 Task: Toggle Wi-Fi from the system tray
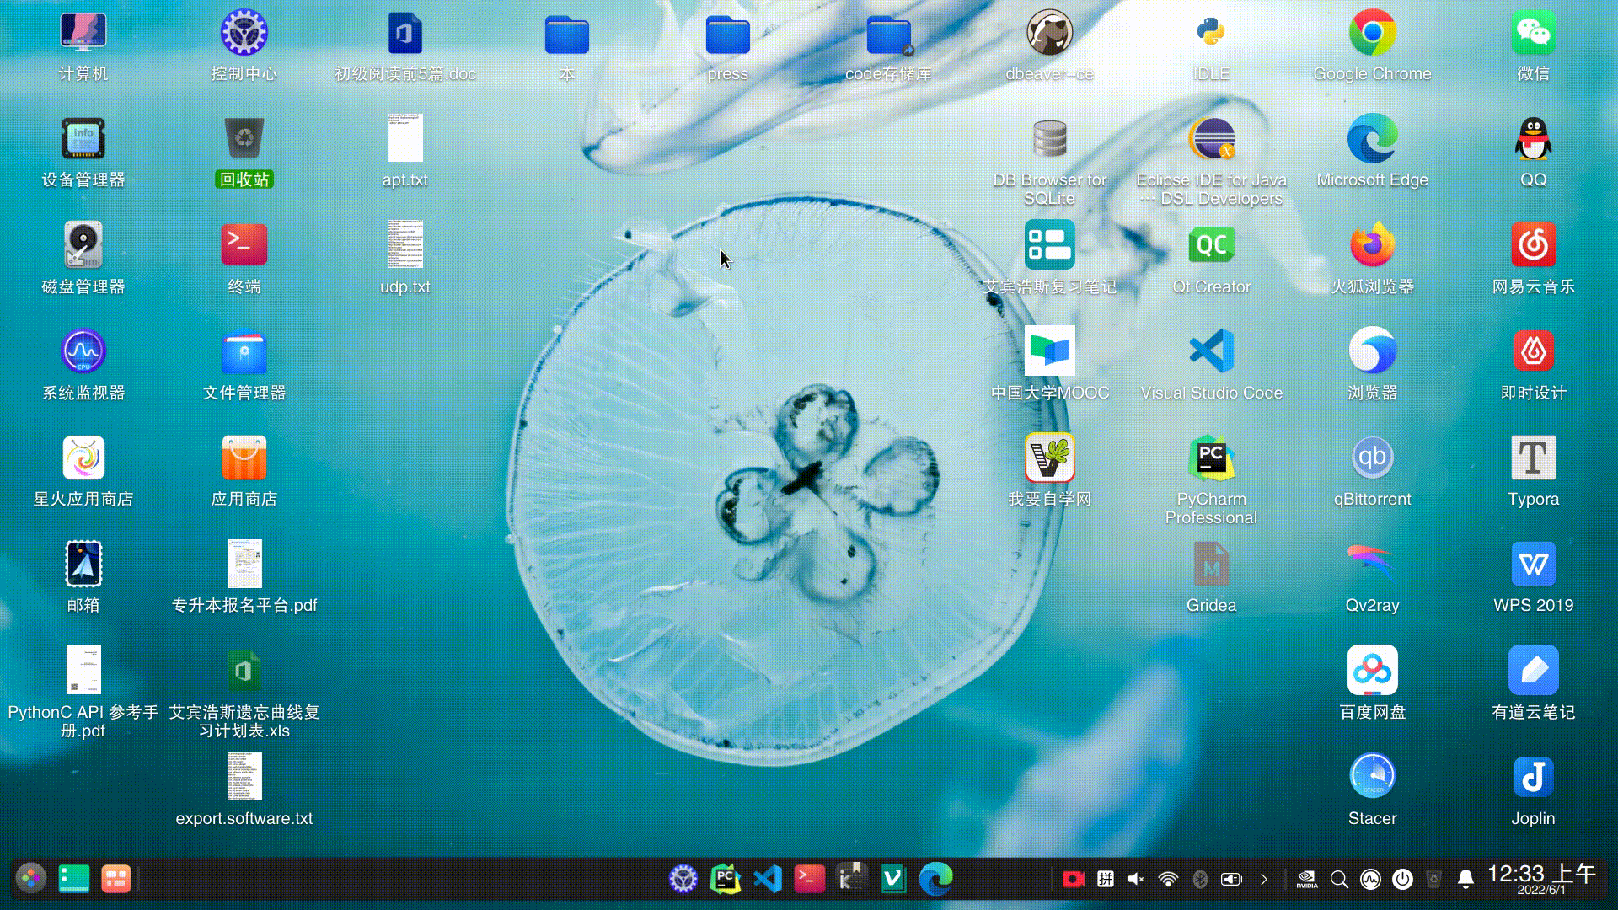coord(1167,879)
